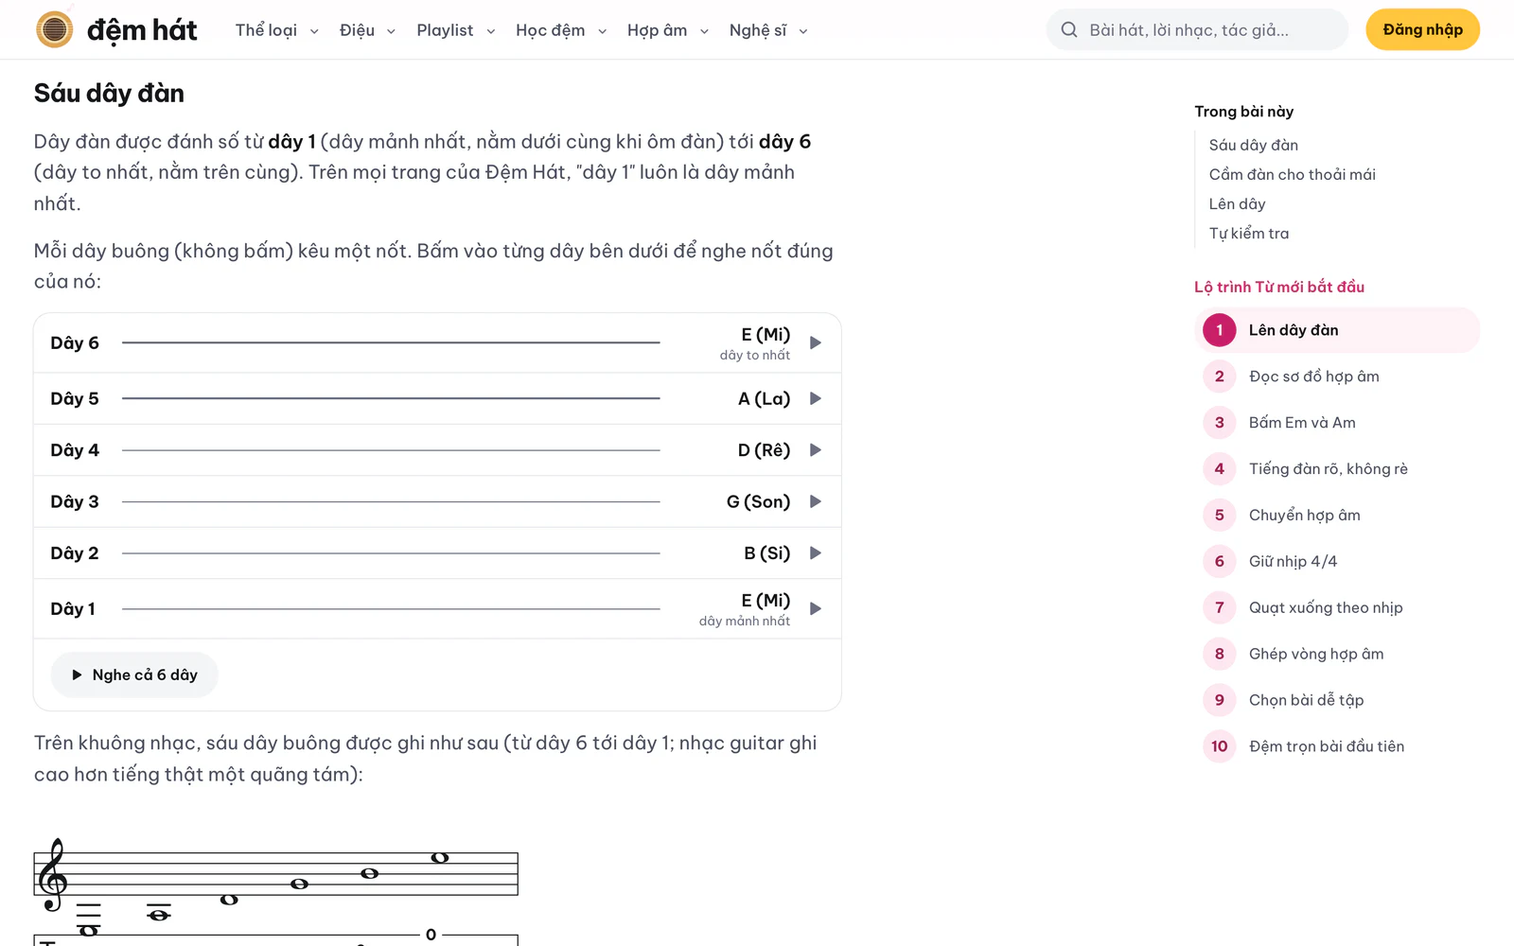1514x946 pixels.
Task: Select lesson 1 Lên dây đàn
Action: pos(1337,330)
